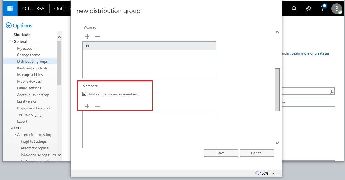Open the Office 365 app launcher
This screenshot has height=180, width=345.
[10, 8]
